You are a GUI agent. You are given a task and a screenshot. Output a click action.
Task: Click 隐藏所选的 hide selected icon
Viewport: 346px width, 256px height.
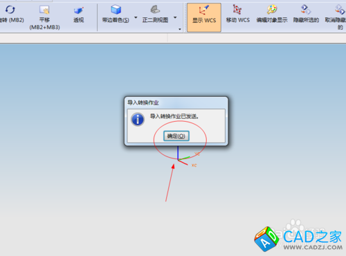pos(306,15)
